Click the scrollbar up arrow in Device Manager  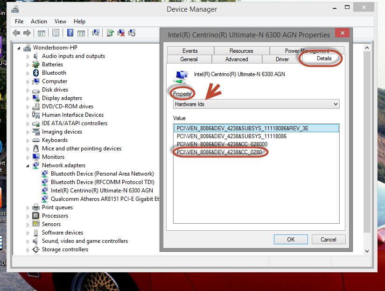[x=367, y=48]
